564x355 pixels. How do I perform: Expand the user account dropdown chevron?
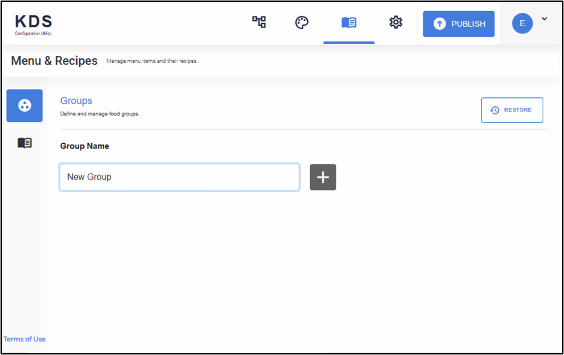pyautogui.click(x=544, y=19)
